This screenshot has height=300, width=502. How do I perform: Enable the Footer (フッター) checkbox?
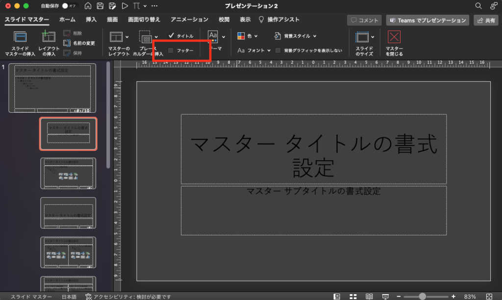tap(171, 50)
